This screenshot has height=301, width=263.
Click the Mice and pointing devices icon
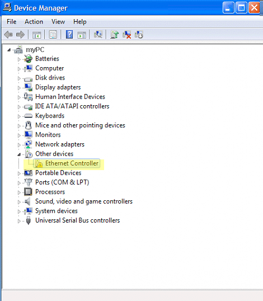(x=29, y=125)
